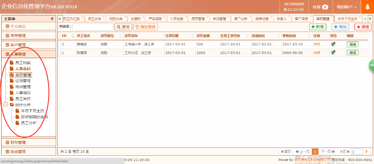Close the 奖罚管理 tab
Viewport: 374px width, 164px height.
pyautogui.click(x=332, y=17)
